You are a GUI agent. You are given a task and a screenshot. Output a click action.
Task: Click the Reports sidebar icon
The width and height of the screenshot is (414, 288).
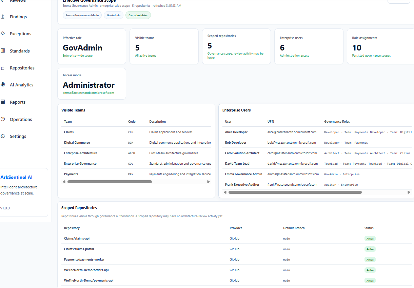3,102
